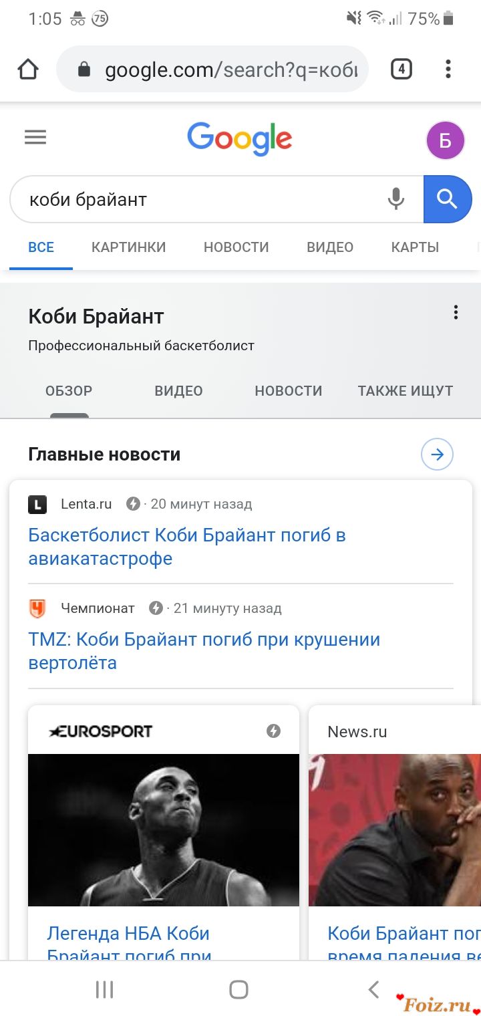
Task: Open Android recent apps button
Action: (x=105, y=989)
